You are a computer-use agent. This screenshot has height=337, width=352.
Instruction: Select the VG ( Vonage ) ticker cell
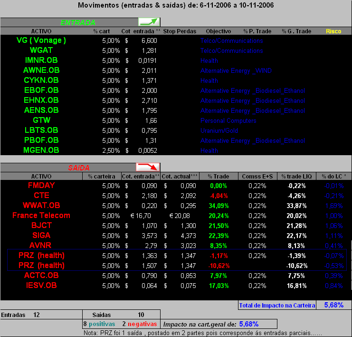click(41, 40)
